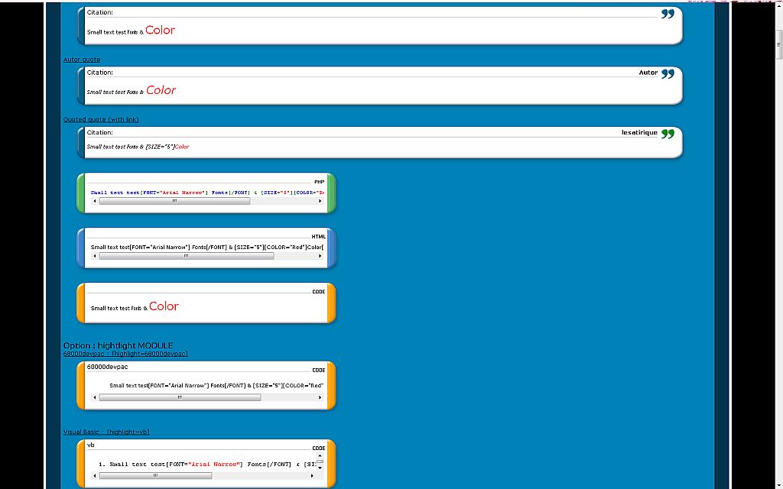Click the quote mark icon in the topmost citation box
The image size is (783, 489).
(x=668, y=14)
